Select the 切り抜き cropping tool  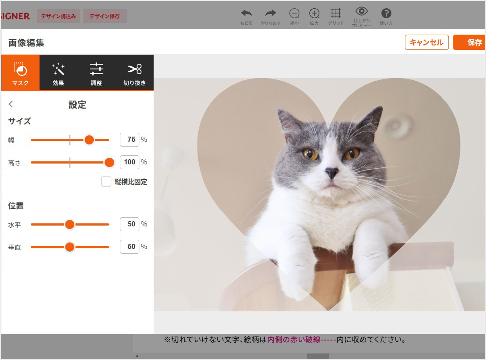[135, 72]
